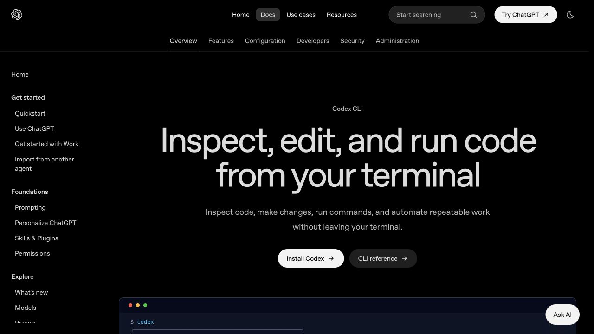Open Personalize ChatGPT sidebar link

(x=45, y=223)
